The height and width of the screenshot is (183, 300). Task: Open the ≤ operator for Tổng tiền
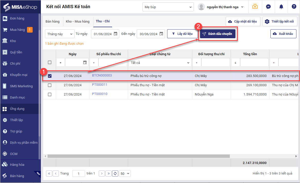pos(235,63)
